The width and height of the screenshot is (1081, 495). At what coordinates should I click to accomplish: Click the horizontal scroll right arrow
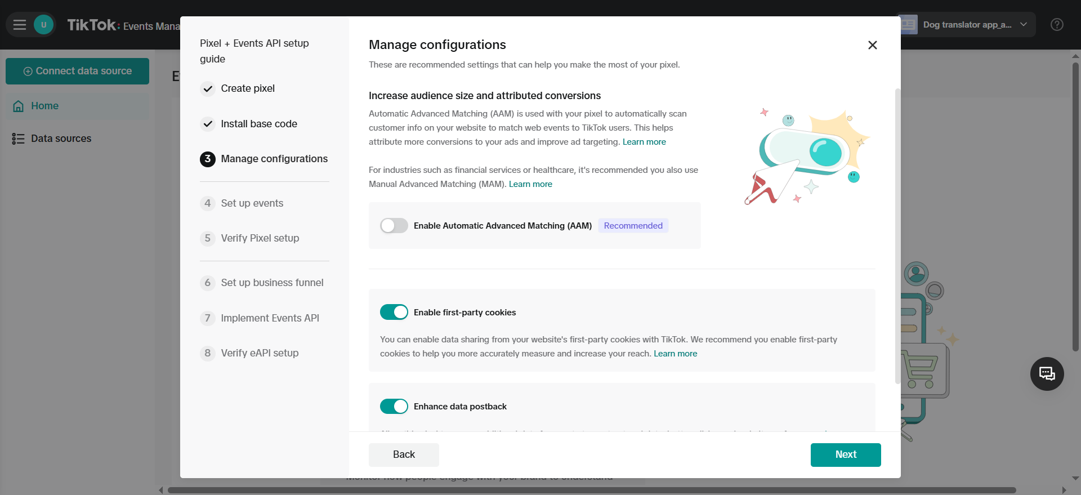1064,490
